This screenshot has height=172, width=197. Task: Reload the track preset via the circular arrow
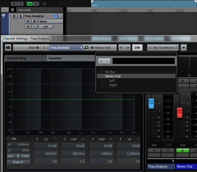pyautogui.click(x=176, y=48)
